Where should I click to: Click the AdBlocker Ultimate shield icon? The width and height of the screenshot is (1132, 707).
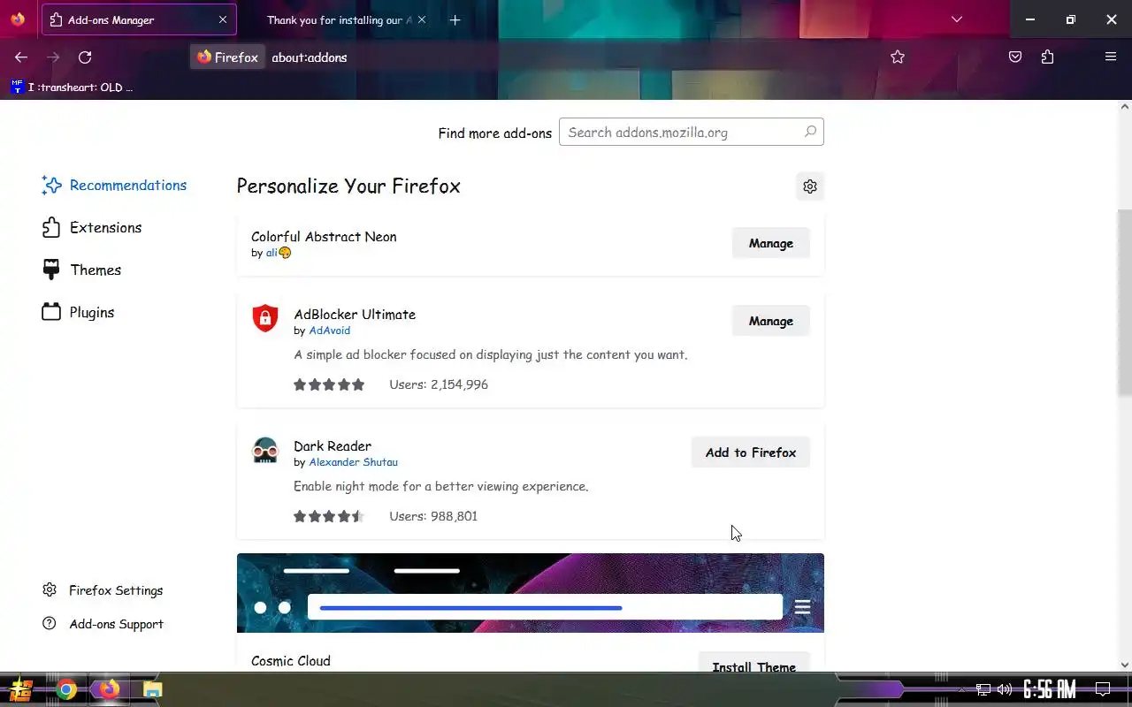pyautogui.click(x=265, y=318)
